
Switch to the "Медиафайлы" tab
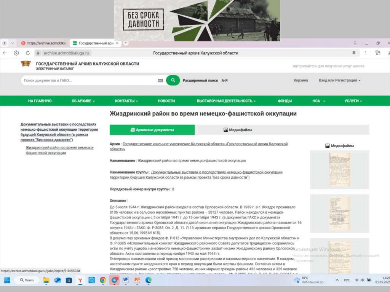238,130
